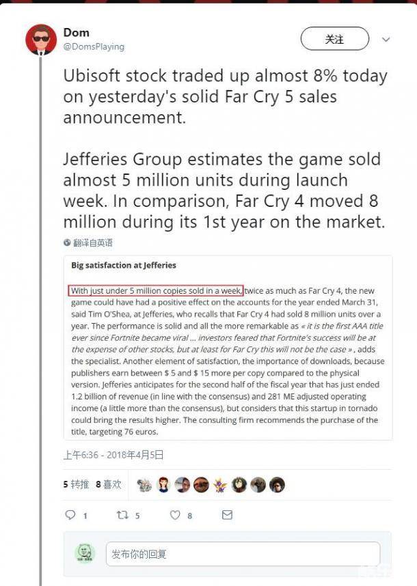417x586 pixels.
Task: Click the first liker avatar in the row
Action: point(144,485)
